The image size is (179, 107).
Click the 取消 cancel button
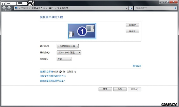(x=120, y=89)
